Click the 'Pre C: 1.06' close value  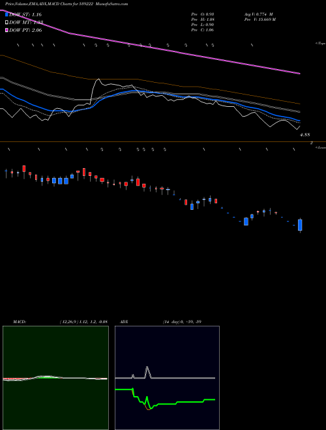(203, 30)
